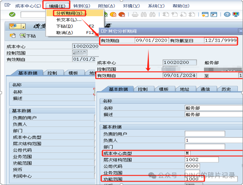The image size is (243, 185).
Task: Click the empty 负责的用户 field
Action: click(x=205, y=134)
